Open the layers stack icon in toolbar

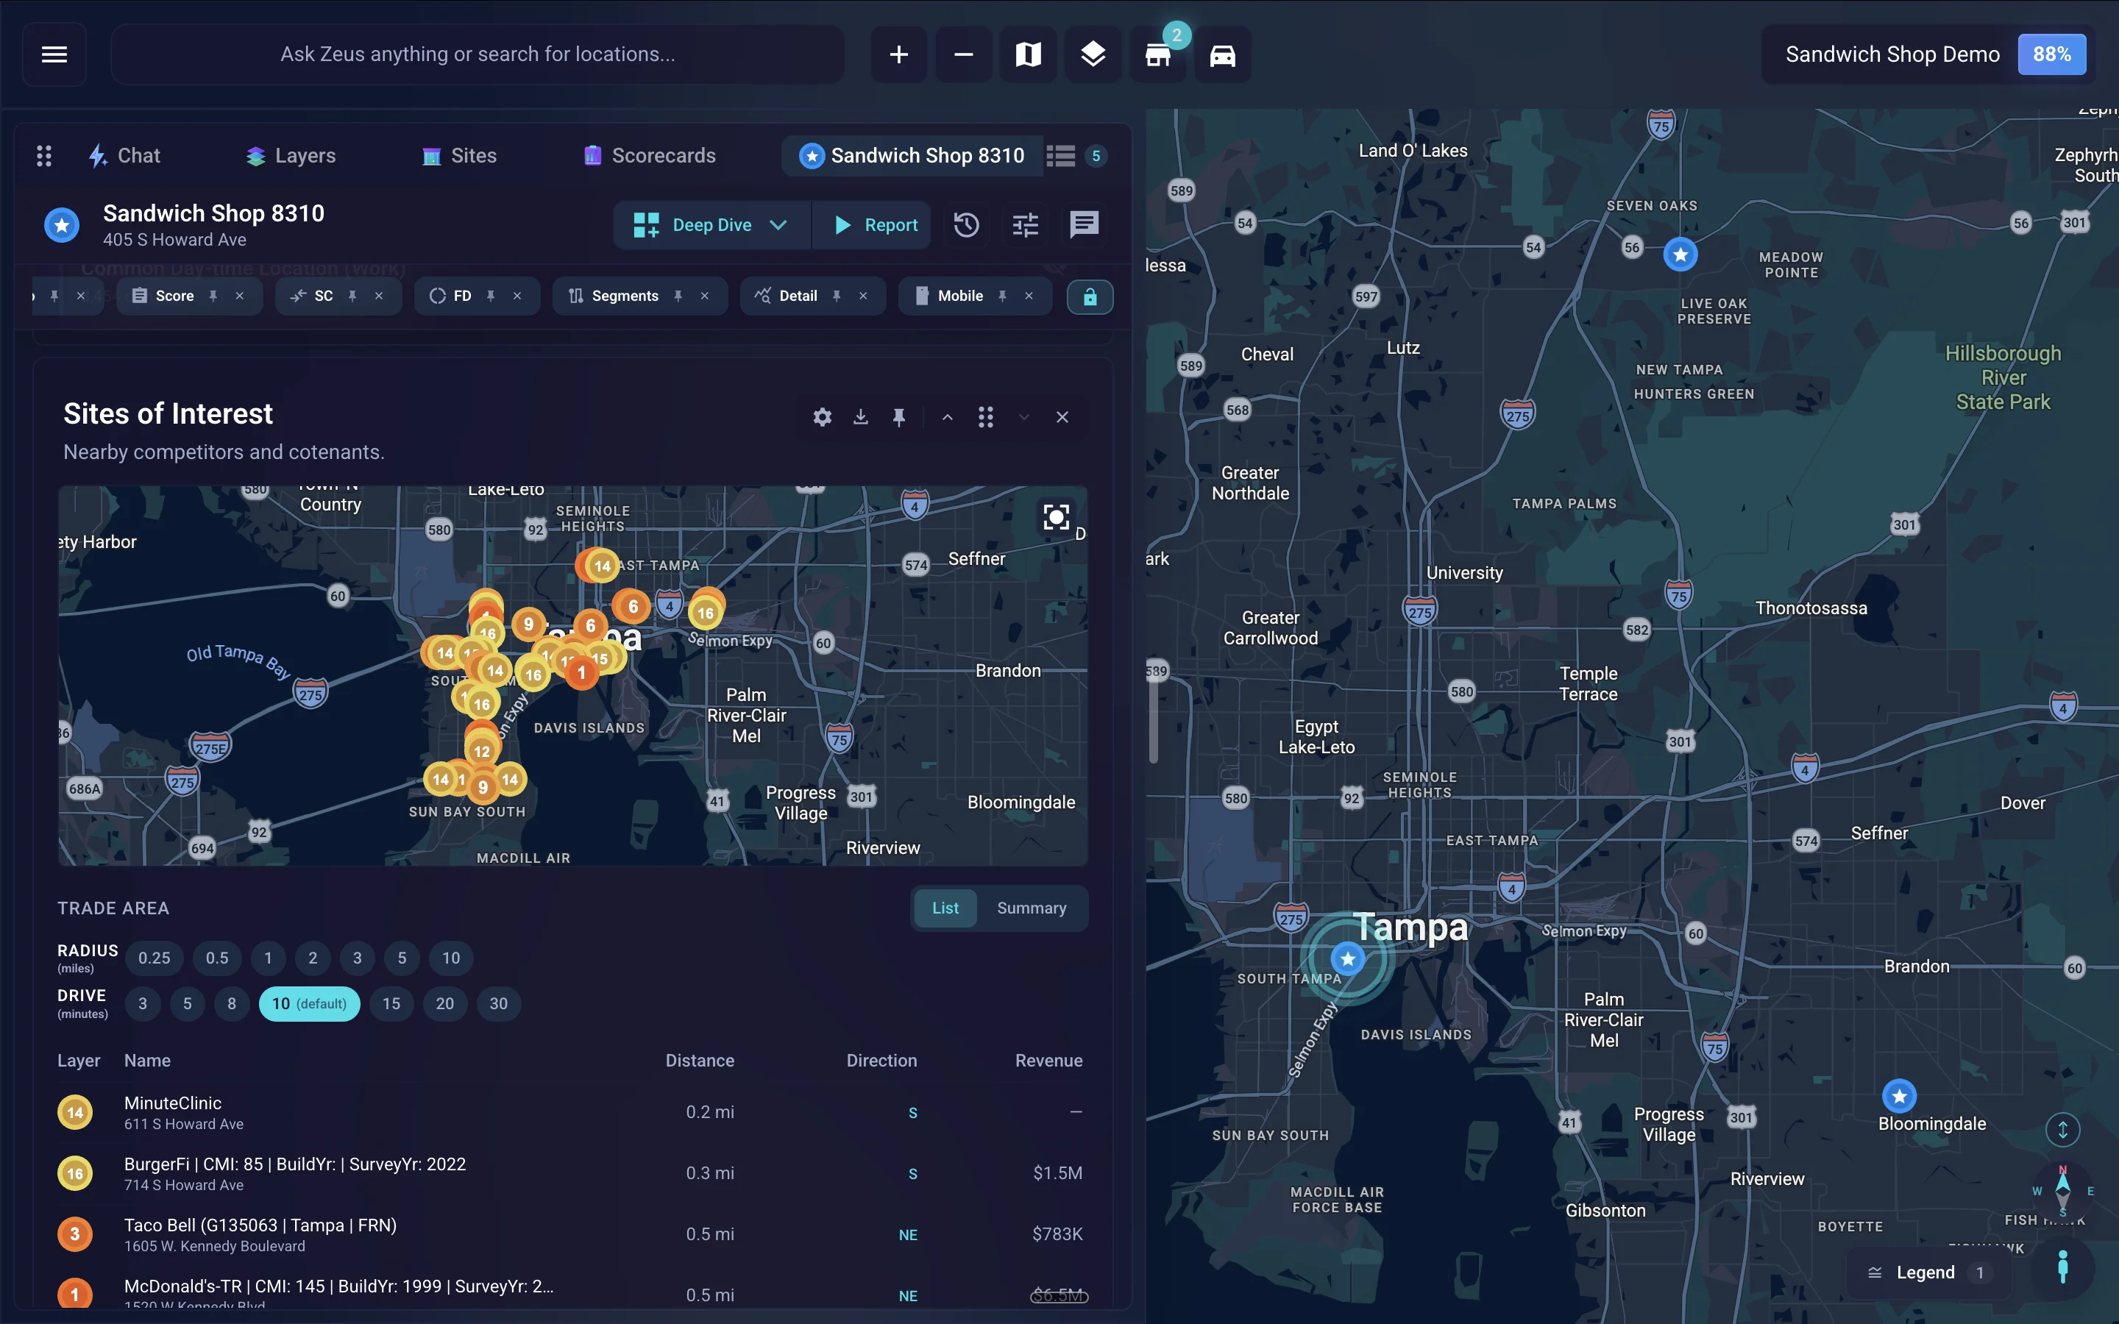tap(1093, 54)
